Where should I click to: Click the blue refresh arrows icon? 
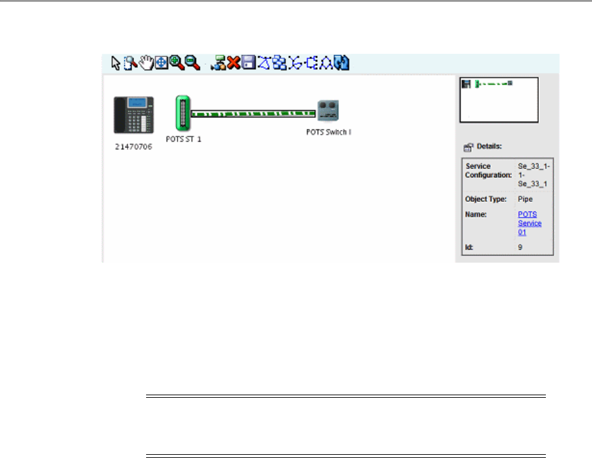point(341,63)
